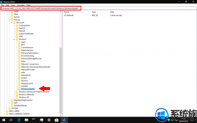Expand the CurrentVersion key
Viewport: 197px width, 123px height.
(17, 47)
